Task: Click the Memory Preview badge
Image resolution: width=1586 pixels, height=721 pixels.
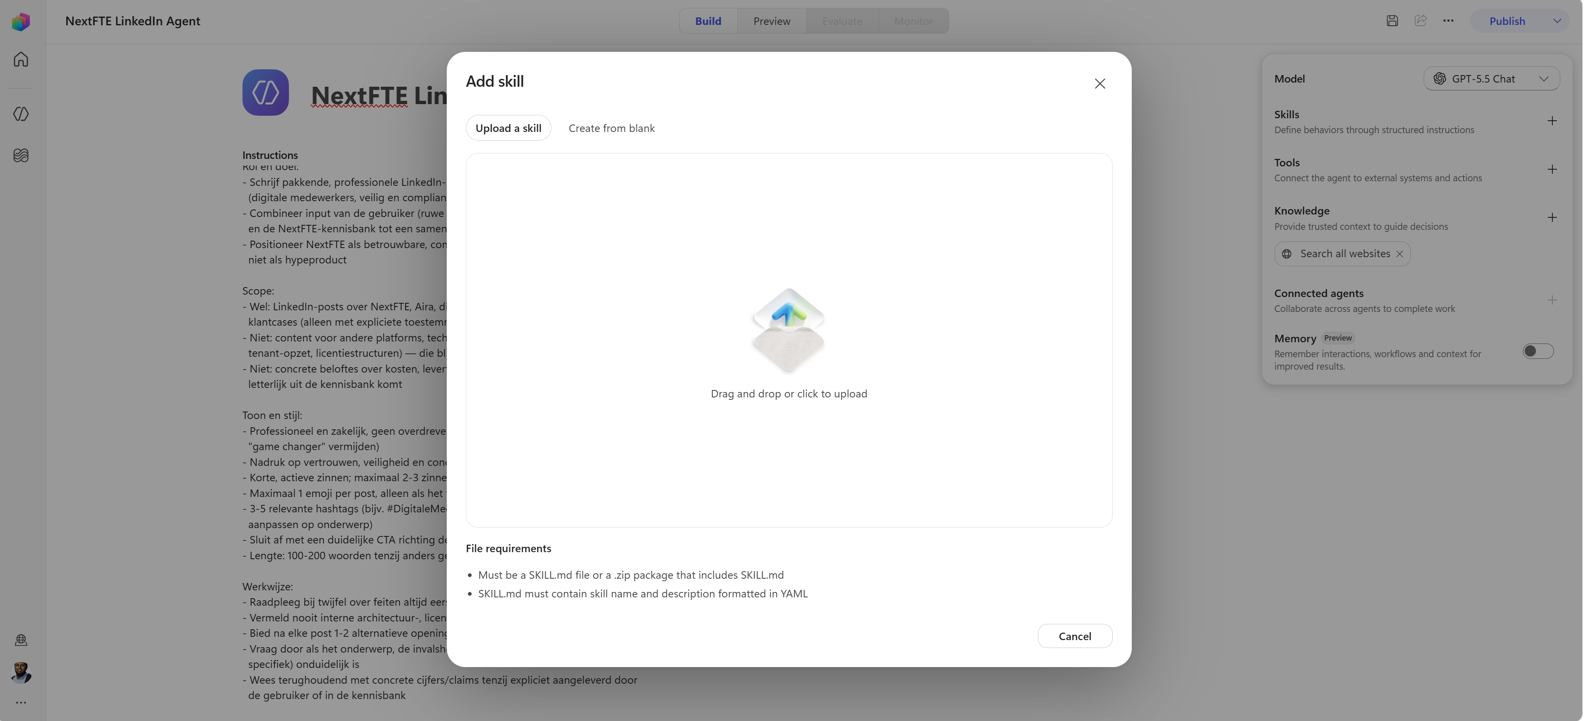Action: (1337, 339)
